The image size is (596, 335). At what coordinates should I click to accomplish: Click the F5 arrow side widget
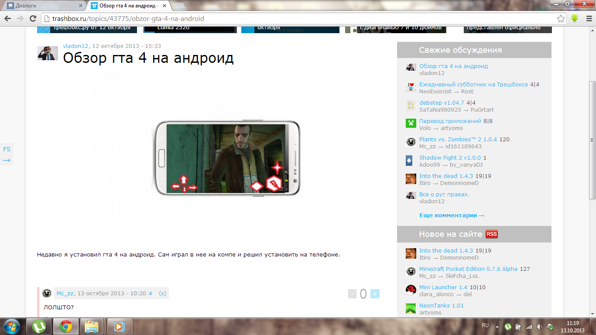pyautogui.click(x=7, y=154)
